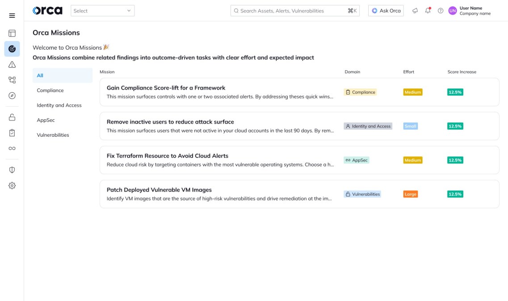The width and height of the screenshot is (508, 301).
Task: Open the Shift Left infinity icon
Action: click(x=12, y=148)
